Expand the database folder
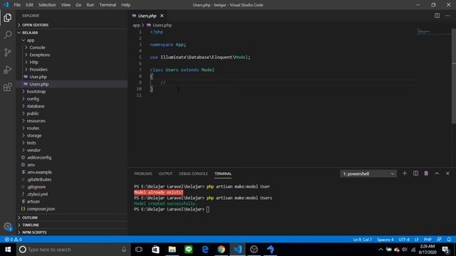Screen dimensions: 456x256 [x=72, y=106]
